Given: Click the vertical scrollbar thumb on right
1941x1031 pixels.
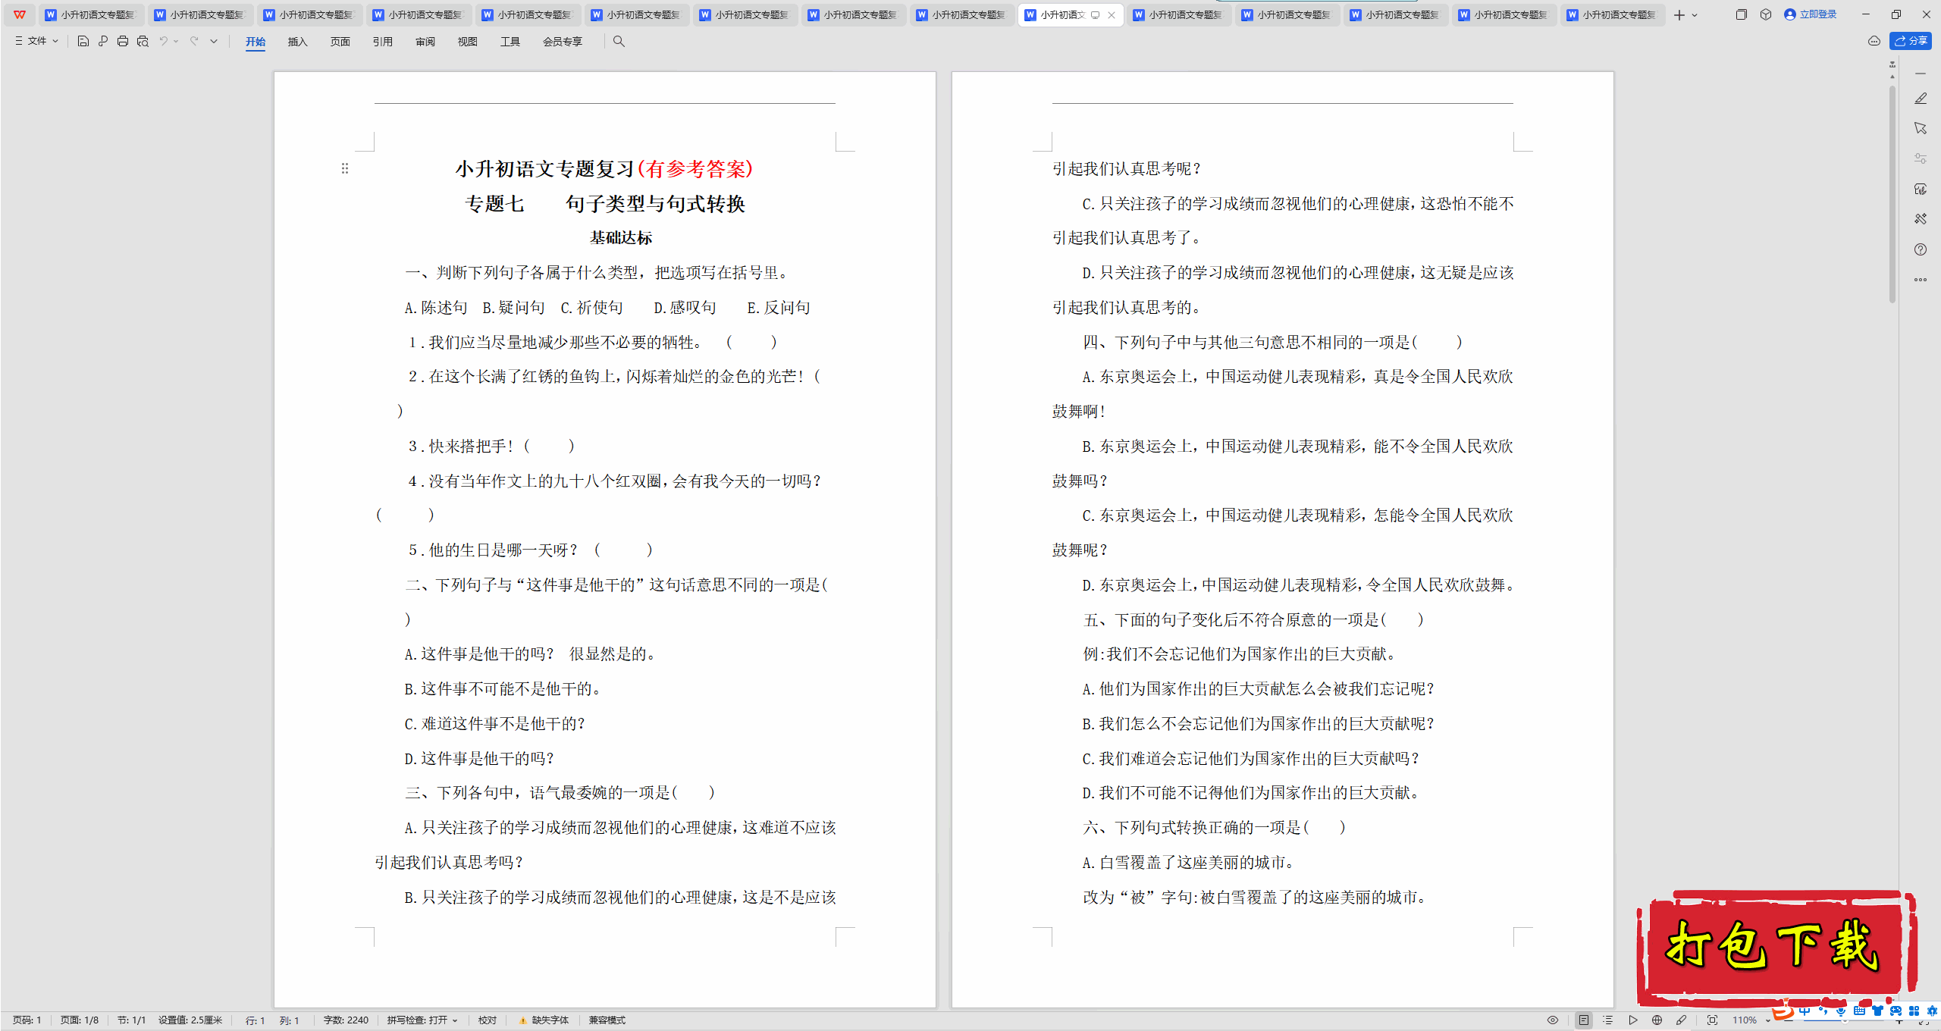Looking at the screenshot, I should [1892, 193].
